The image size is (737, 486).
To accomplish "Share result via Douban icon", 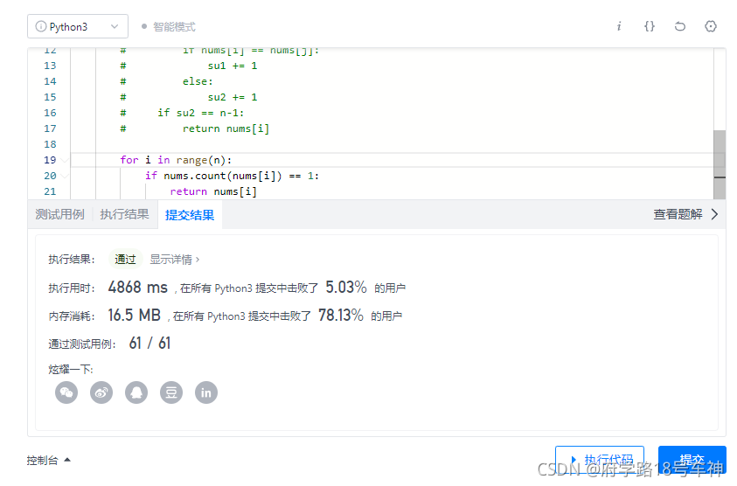I will (171, 392).
